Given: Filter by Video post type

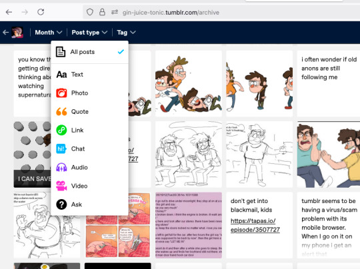Looking at the screenshot, I should click(x=89, y=186).
